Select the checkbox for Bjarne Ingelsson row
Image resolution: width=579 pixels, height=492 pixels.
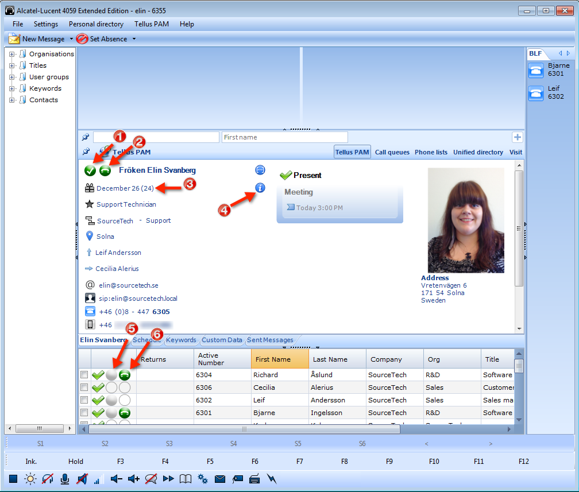tap(84, 413)
